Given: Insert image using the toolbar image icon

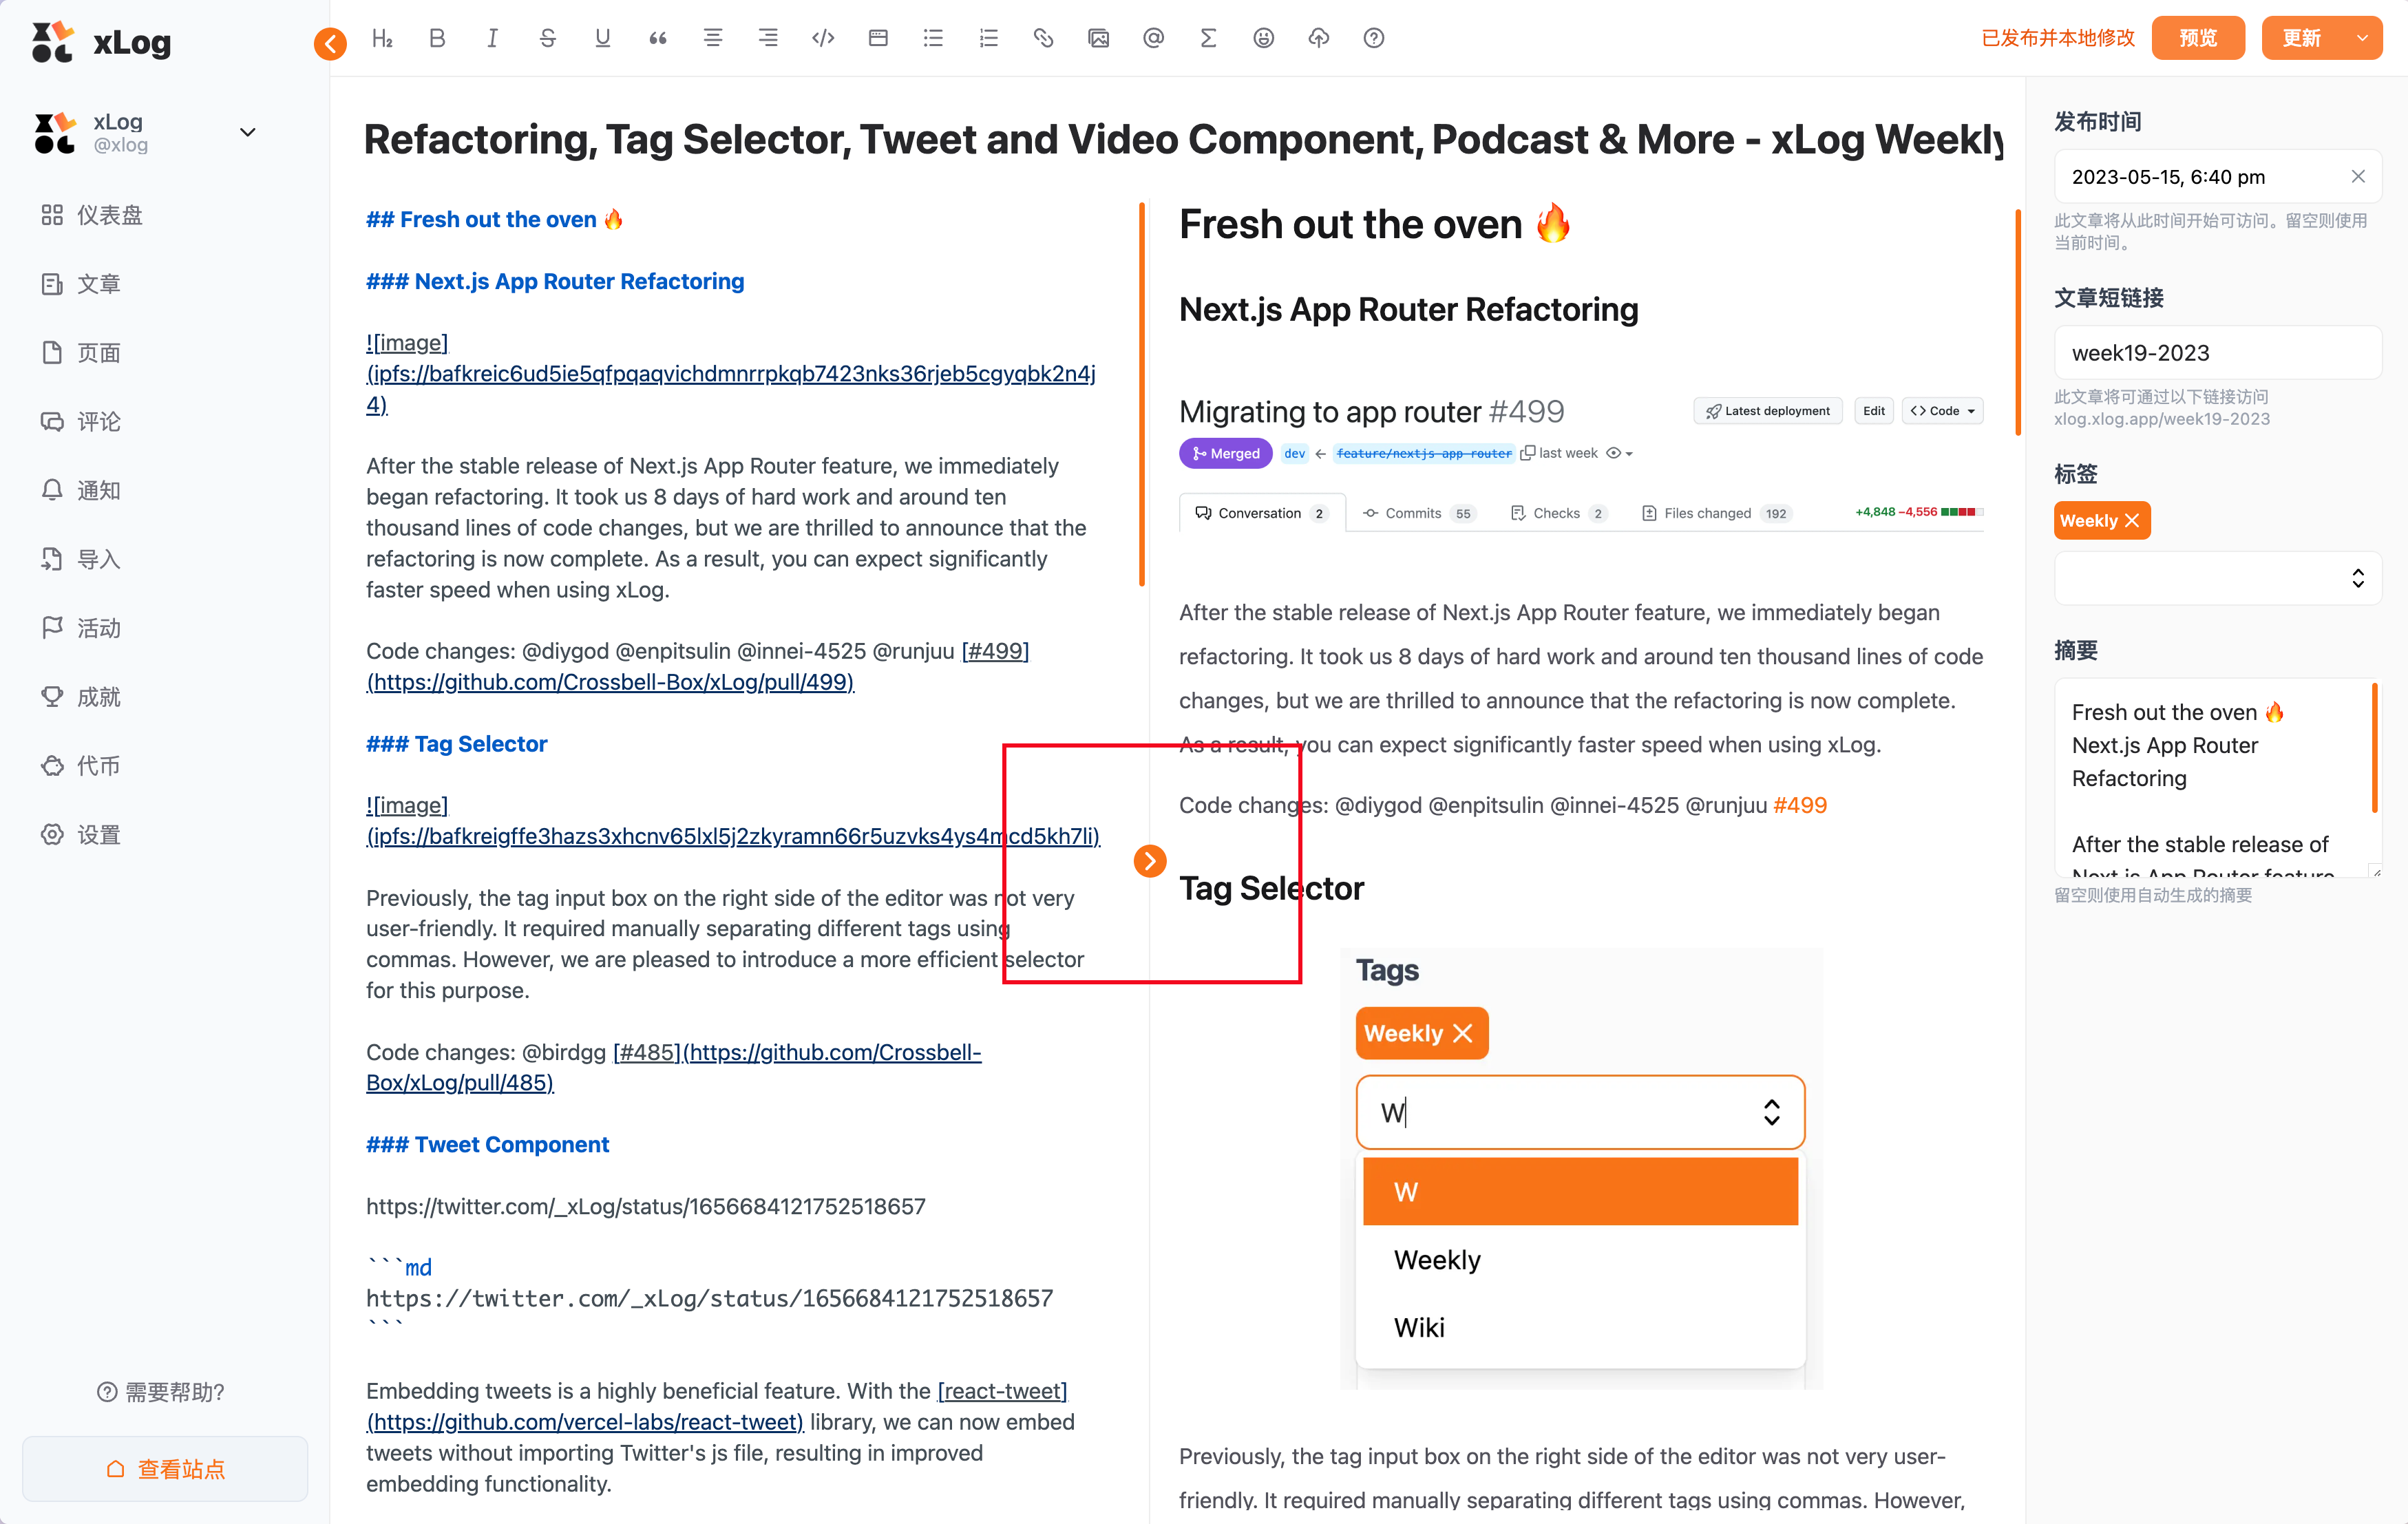Looking at the screenshot, I should 1098,38.
